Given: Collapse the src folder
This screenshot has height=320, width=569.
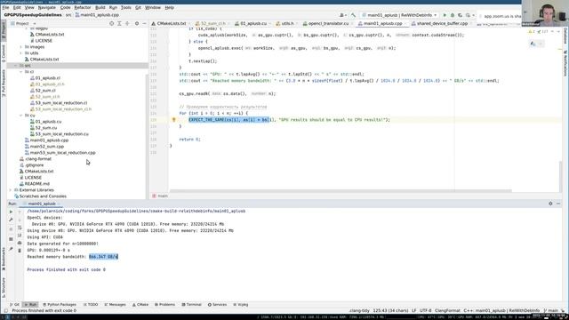Looking at the screenshot, I should [16, 66].
